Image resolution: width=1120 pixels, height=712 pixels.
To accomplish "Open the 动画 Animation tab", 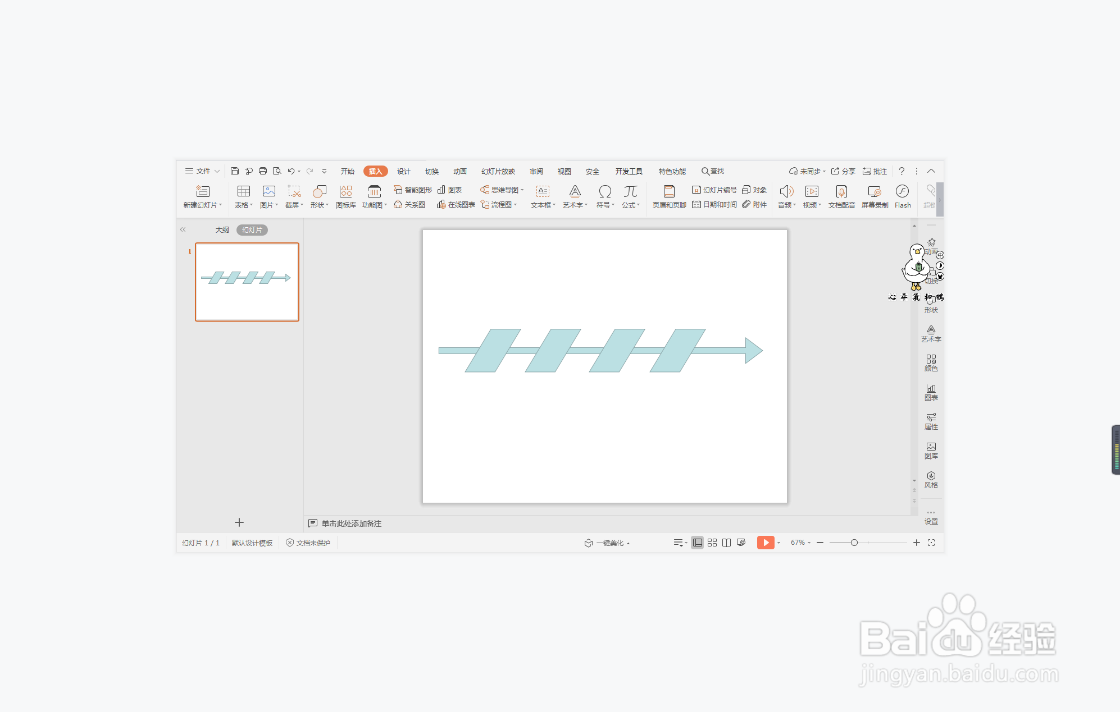I will [459, 171].
